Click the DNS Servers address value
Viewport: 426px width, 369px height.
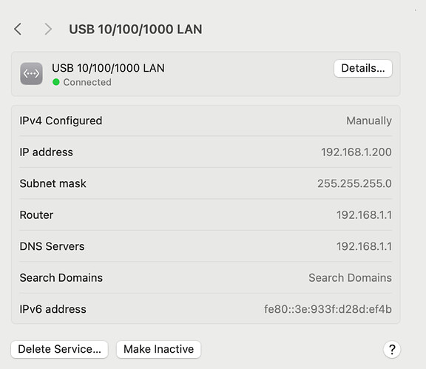click(x=364, y=246)
